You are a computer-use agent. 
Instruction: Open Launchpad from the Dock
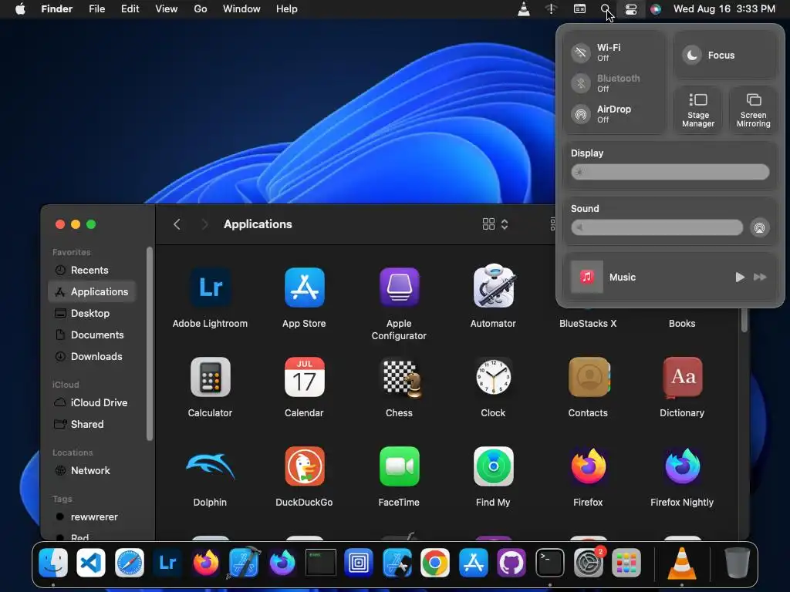coord(626,562)
